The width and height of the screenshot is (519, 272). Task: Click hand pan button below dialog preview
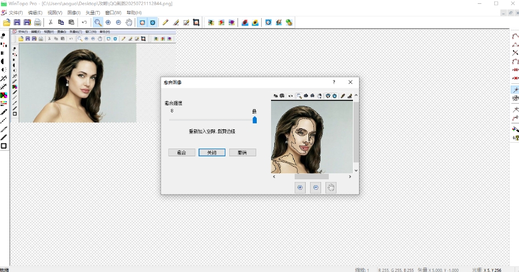click(x=331, y=188)
